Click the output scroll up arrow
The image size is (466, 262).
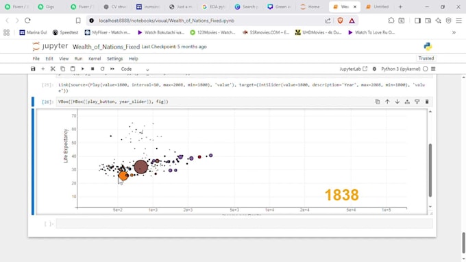pyautogui.click(x=430, y=112)
